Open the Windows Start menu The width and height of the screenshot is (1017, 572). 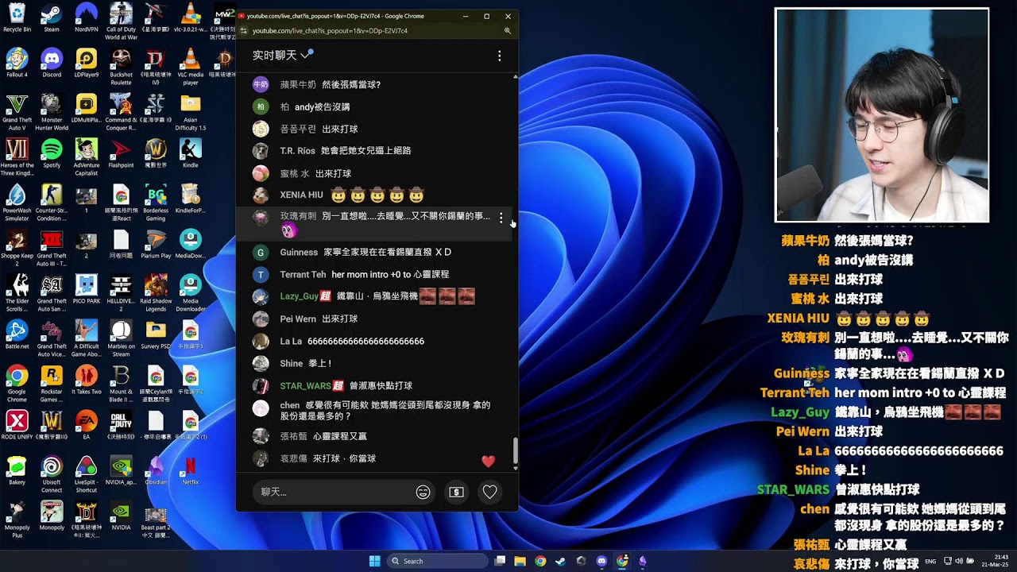(374, 561)
